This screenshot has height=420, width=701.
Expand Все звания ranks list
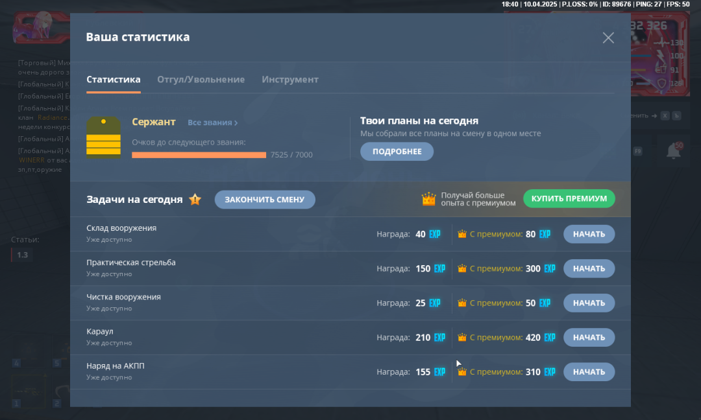click(212, 122)
